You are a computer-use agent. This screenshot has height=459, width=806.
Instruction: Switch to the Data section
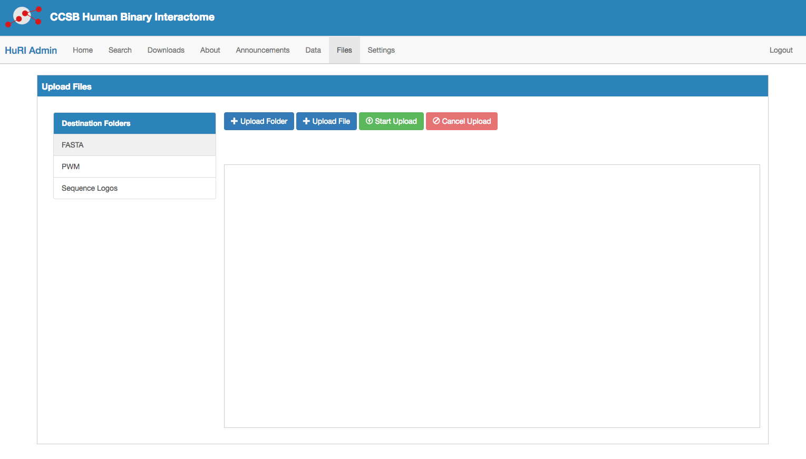(313, 50)
